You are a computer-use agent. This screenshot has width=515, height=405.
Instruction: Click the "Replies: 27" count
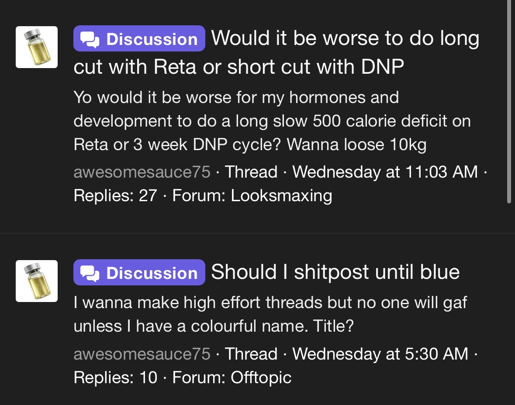[x=115, y=196]
